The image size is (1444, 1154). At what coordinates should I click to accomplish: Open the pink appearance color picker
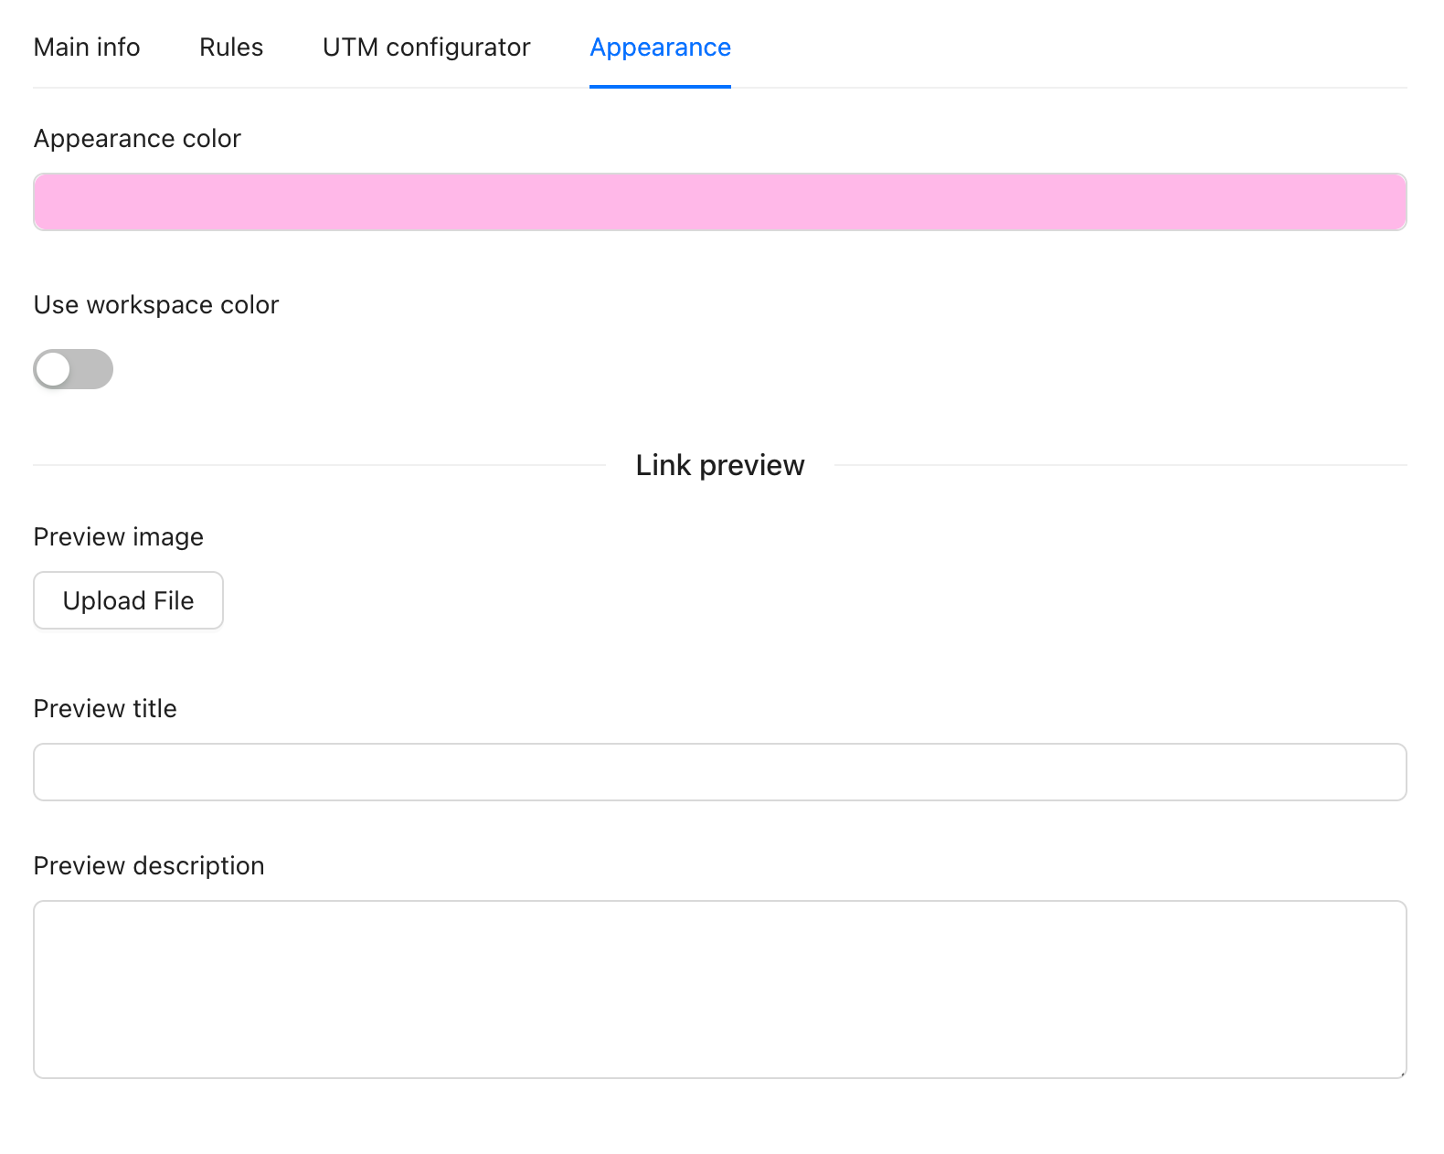pos(719,202)
